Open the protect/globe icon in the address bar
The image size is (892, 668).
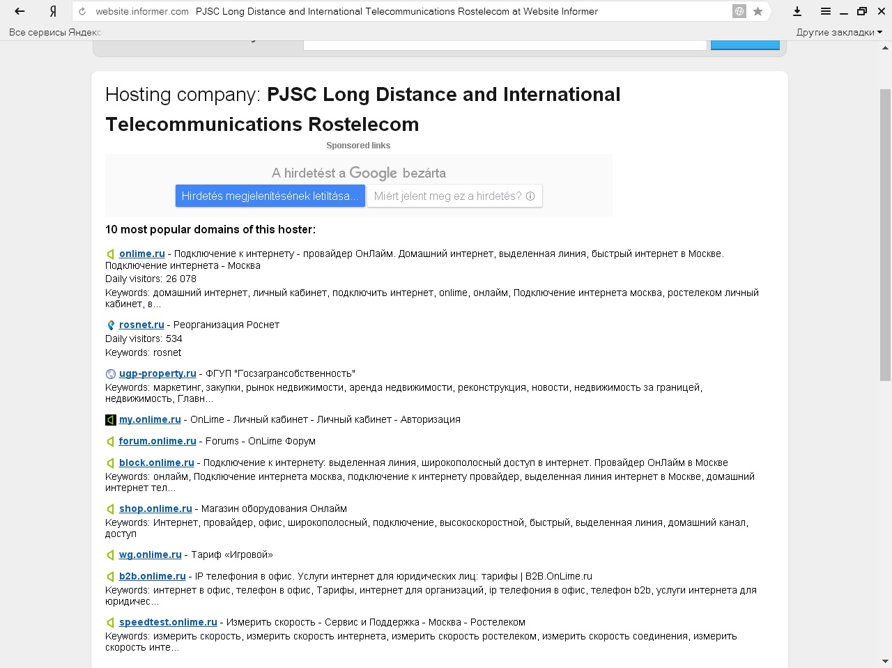pyautogui.click(x=739, y=11)
